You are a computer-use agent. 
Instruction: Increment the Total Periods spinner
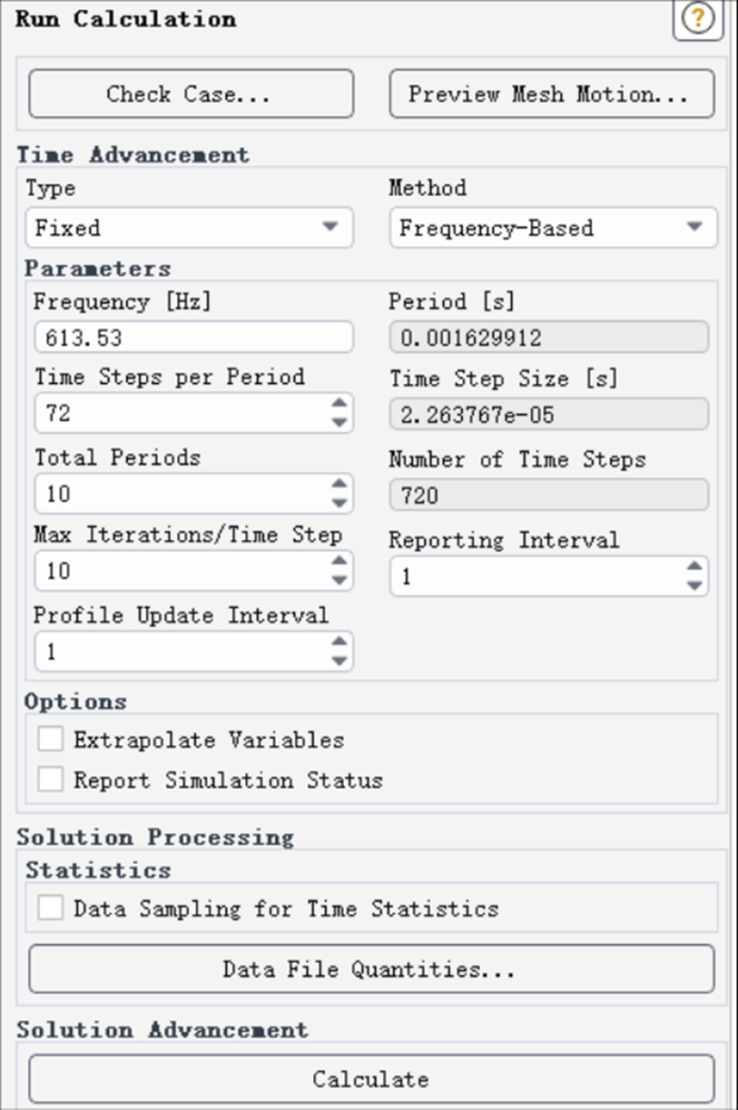click(339, 485)
